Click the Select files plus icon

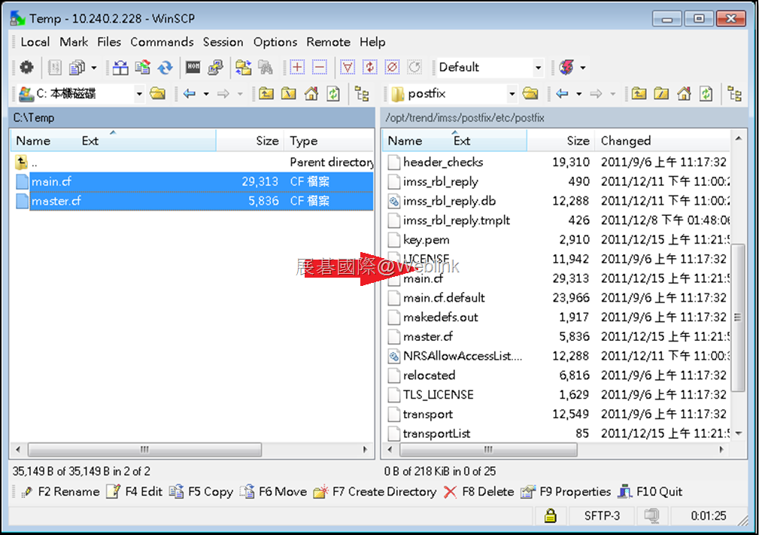click(x=296, y=67)
